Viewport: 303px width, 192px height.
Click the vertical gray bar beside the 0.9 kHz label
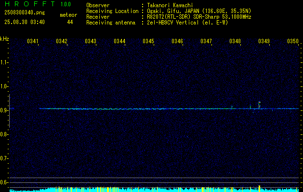tap(9, 111)
